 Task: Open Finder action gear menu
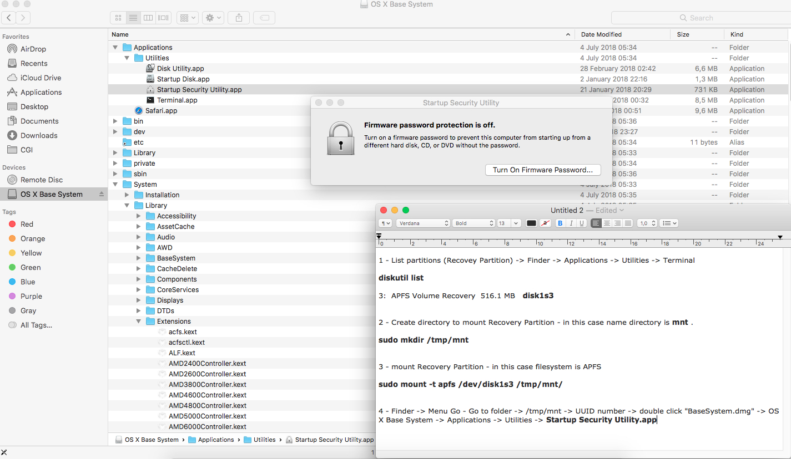pyautogui.click(x=213, y=18)
